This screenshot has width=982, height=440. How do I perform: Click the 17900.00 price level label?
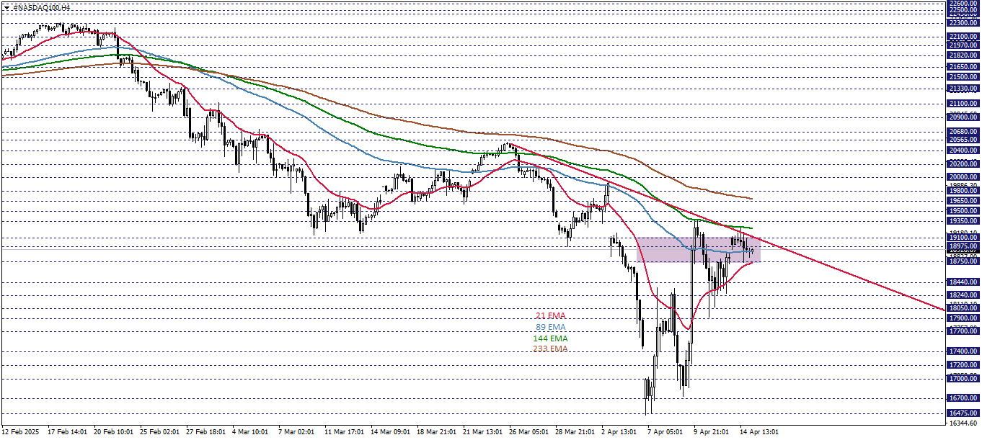point(964,318)
